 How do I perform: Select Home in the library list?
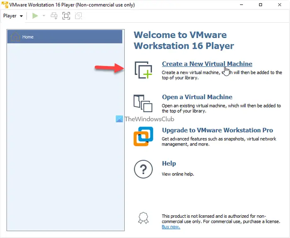[65, 37]
